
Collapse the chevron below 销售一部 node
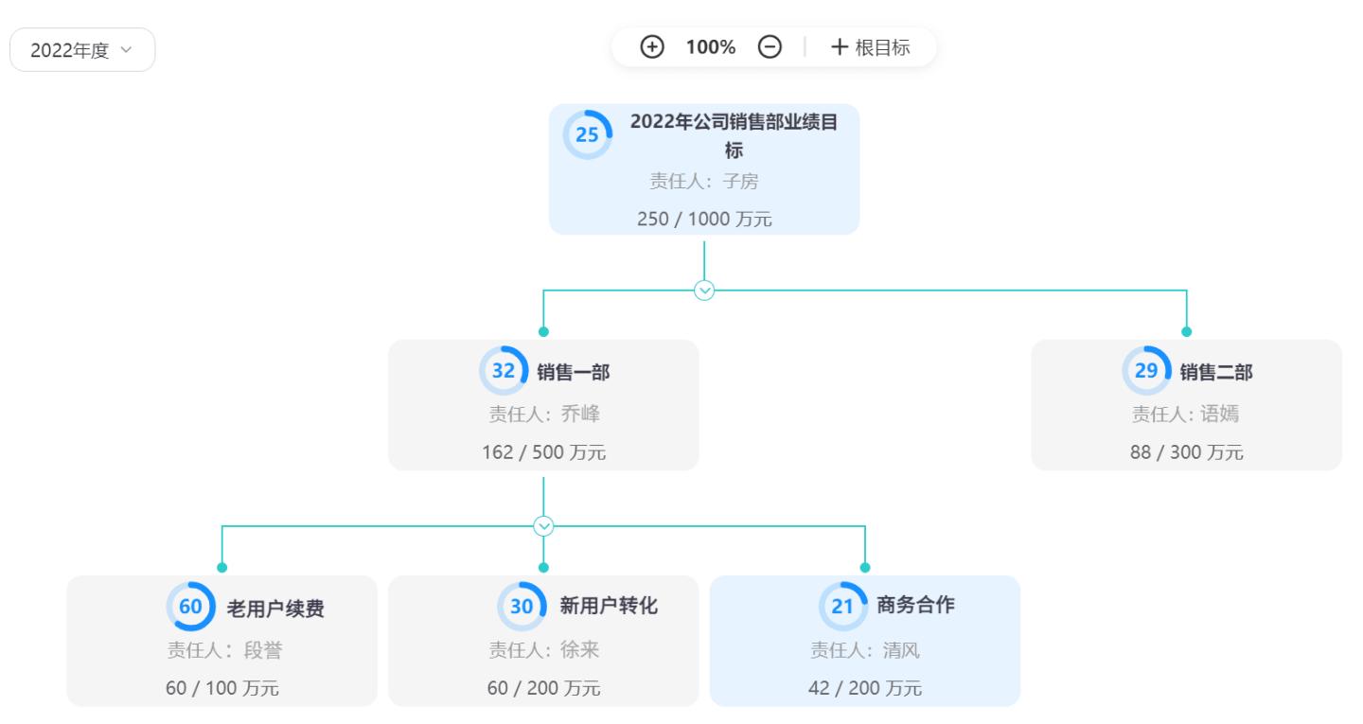(x=543, y=523)
